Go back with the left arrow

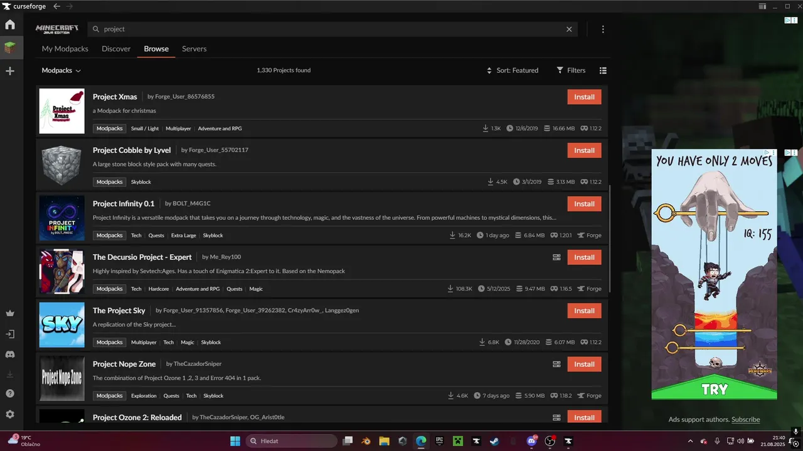point(56,6)
